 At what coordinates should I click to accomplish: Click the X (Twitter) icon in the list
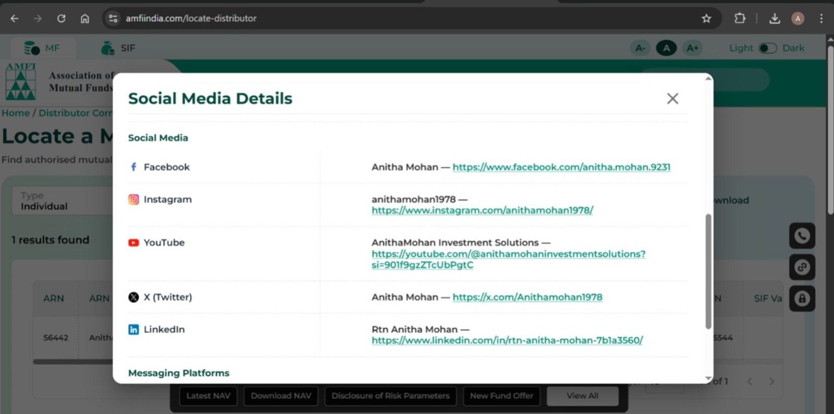click(x=134, y=297)
